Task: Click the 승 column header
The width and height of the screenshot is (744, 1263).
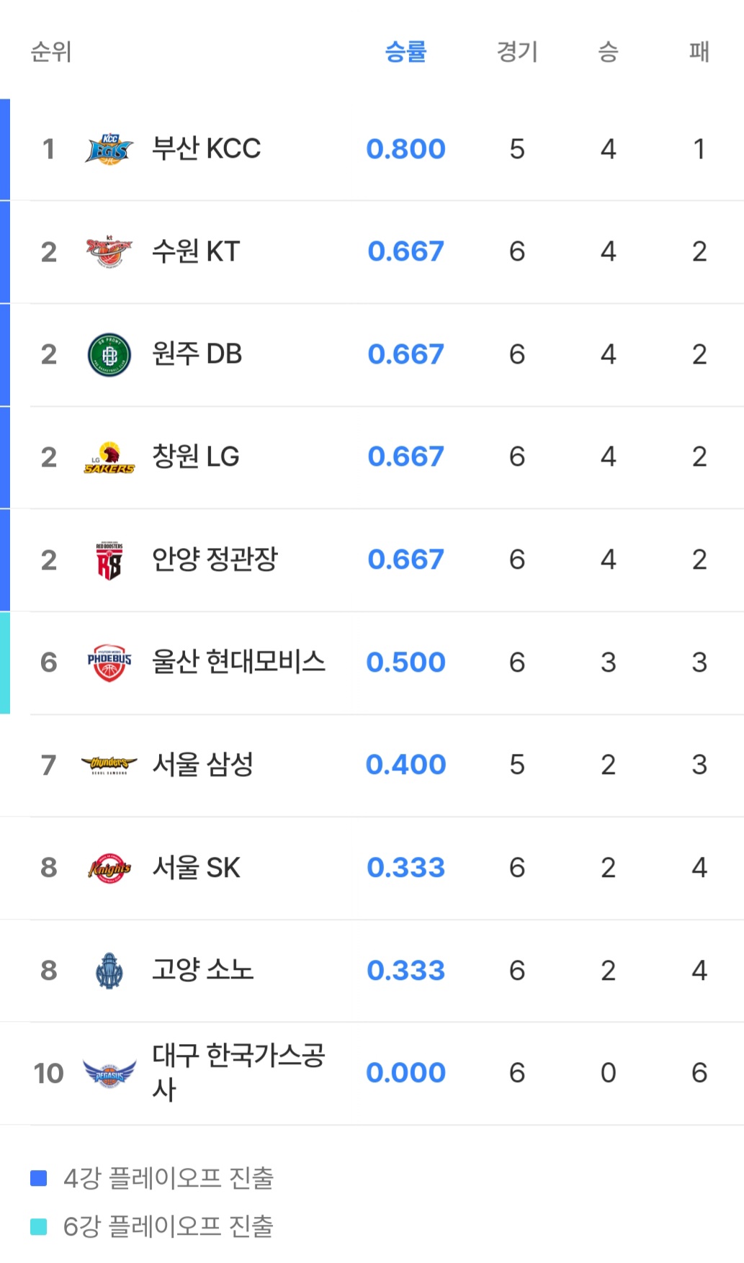Action: 608,52
